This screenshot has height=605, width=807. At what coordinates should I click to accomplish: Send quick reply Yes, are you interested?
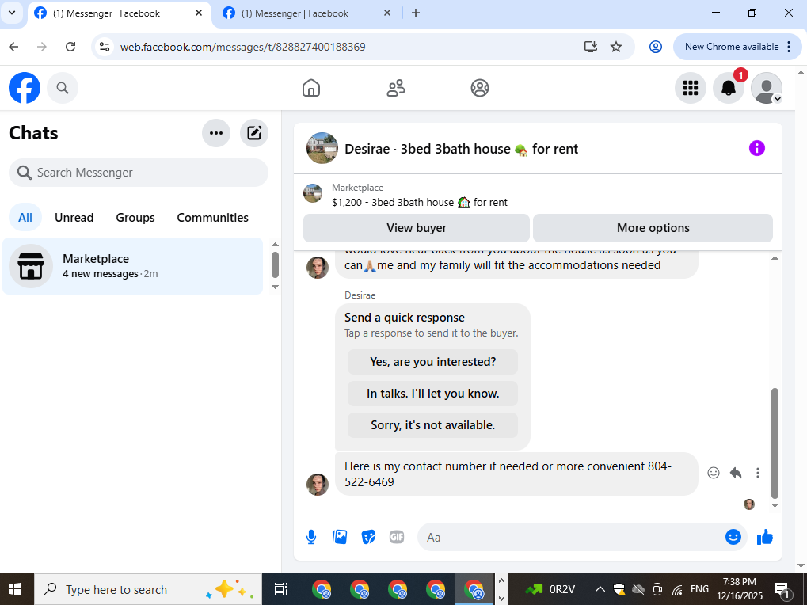point(433,362)
